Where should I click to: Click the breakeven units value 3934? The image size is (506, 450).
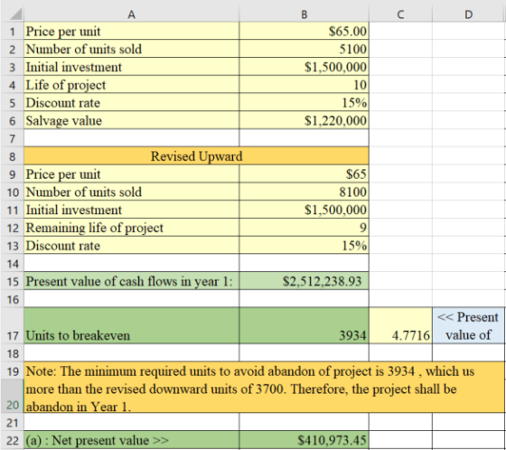tap(304, 325)
